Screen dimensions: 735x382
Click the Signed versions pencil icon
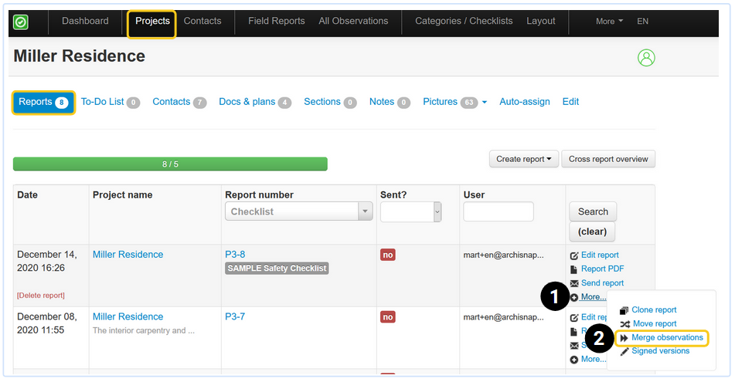[624, 352]
